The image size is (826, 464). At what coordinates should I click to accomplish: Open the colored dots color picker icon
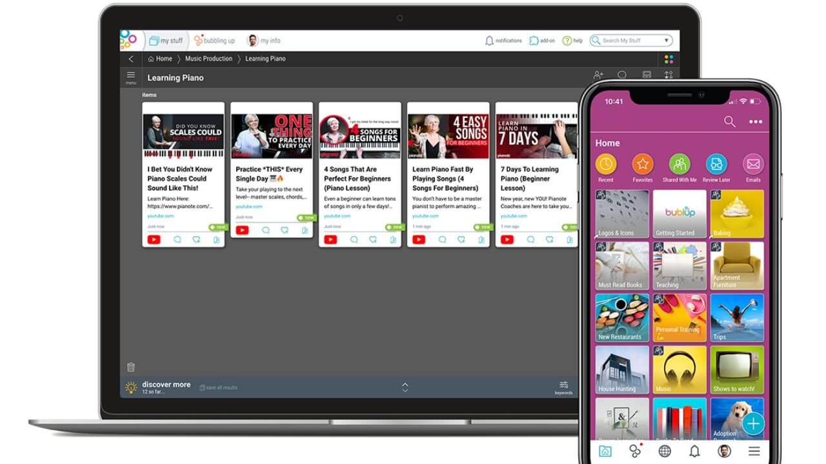669,59
